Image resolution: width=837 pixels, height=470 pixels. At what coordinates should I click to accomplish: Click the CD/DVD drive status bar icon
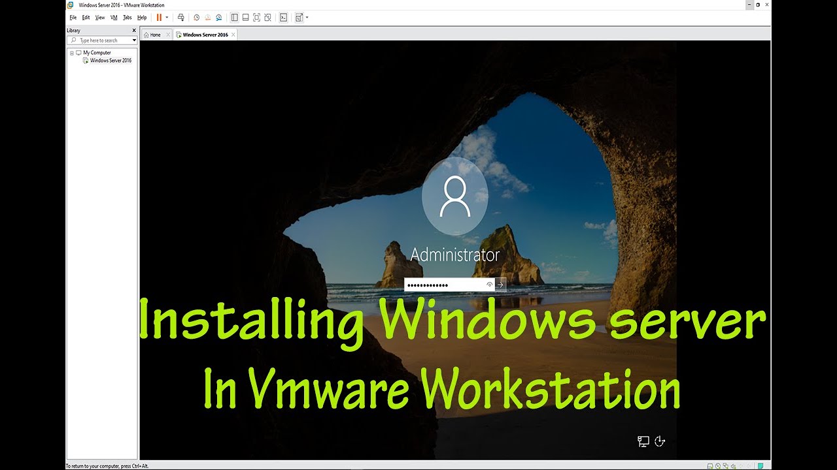click(x=718, y=466)
